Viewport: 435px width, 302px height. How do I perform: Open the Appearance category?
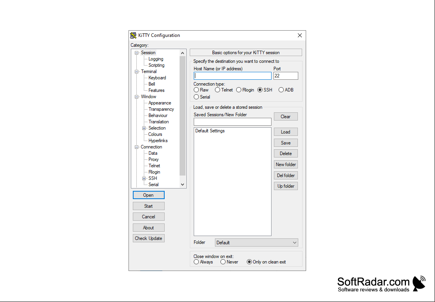(x=160, y=103)
